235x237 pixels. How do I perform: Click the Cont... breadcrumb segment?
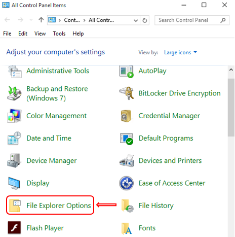point(72,20)
